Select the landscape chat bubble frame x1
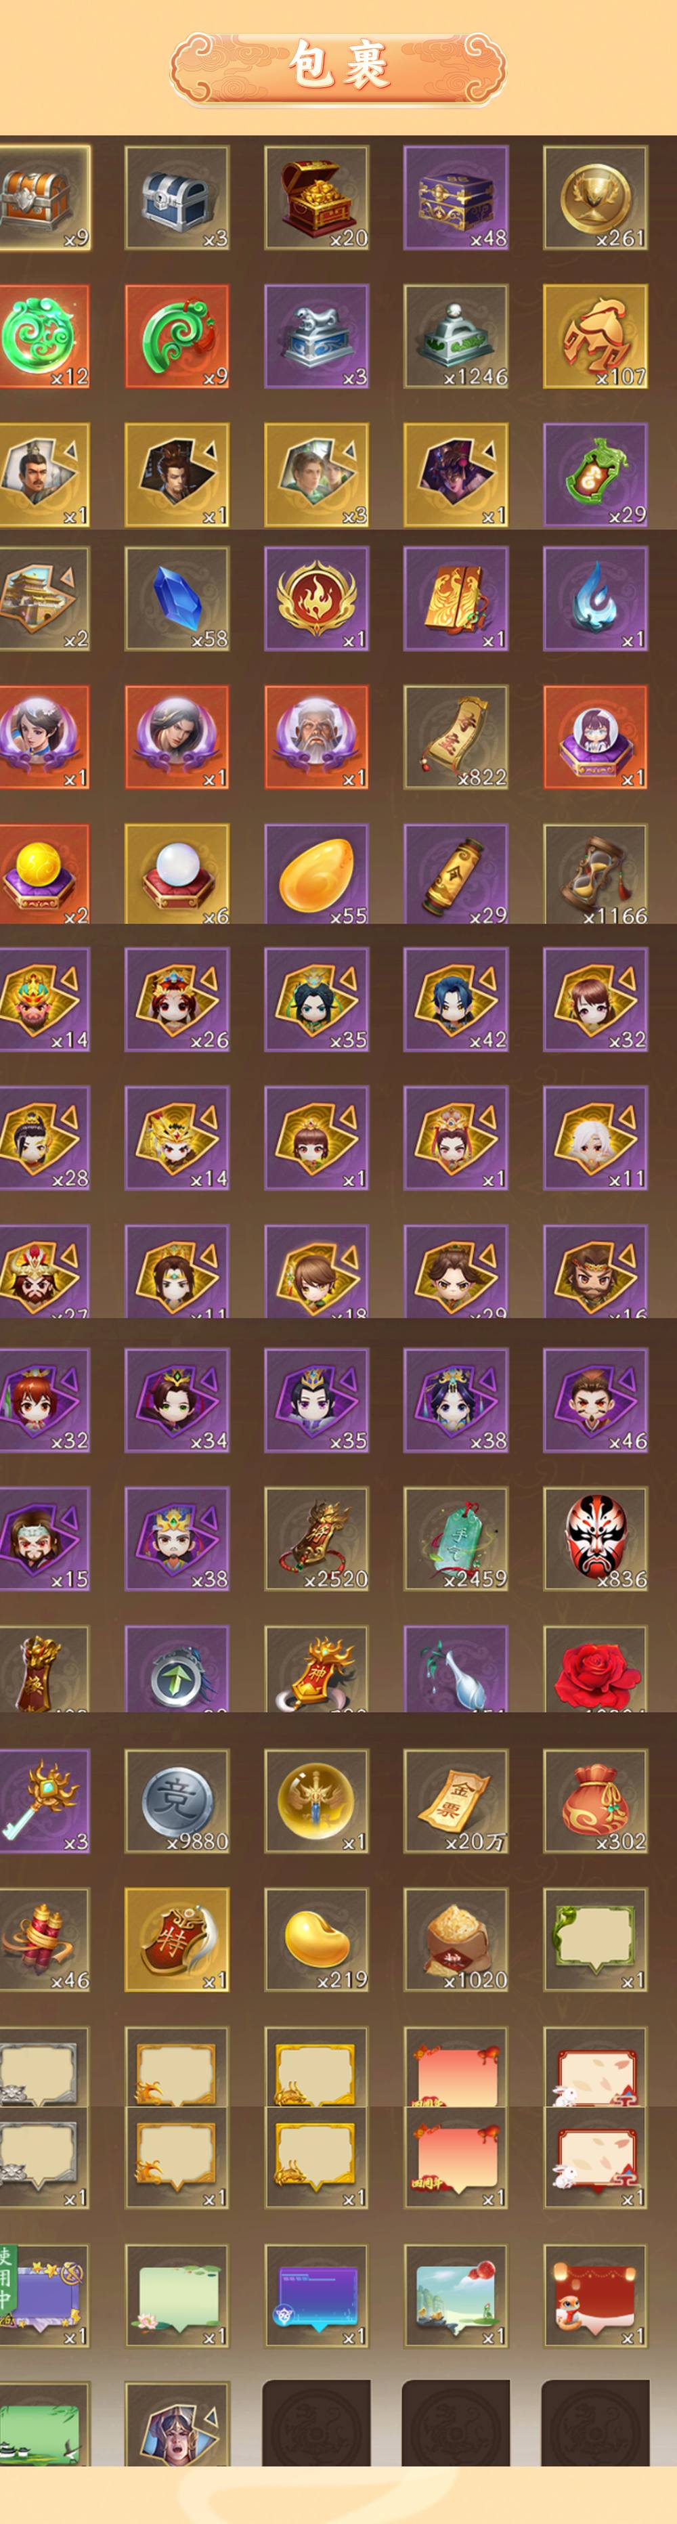The image size is (677, 2524). [456, 2296]
